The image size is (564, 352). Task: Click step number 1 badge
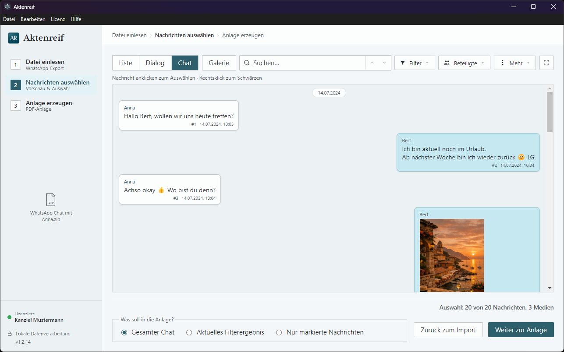[16, 65]
